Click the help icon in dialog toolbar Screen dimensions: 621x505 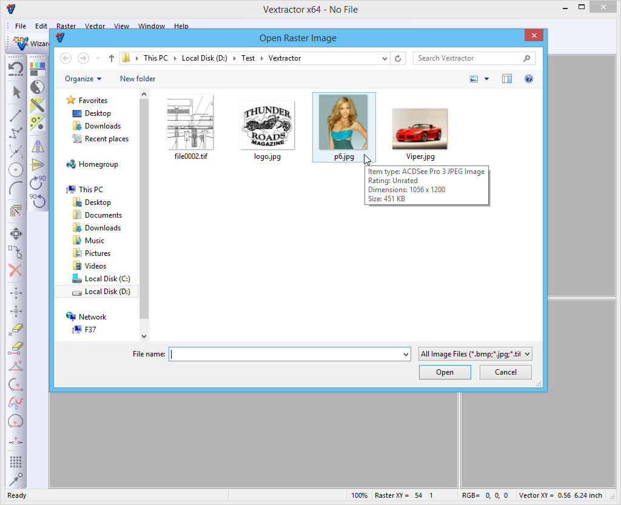[x=528, y=79]
